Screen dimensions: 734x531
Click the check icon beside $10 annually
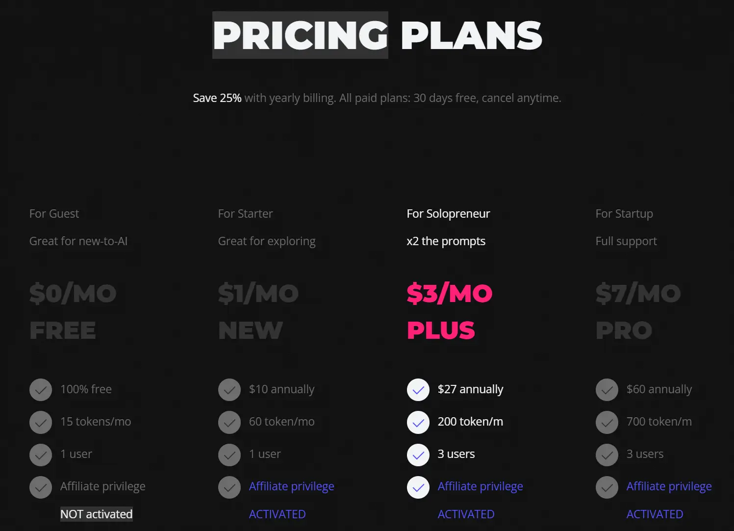tap(229, 390)
